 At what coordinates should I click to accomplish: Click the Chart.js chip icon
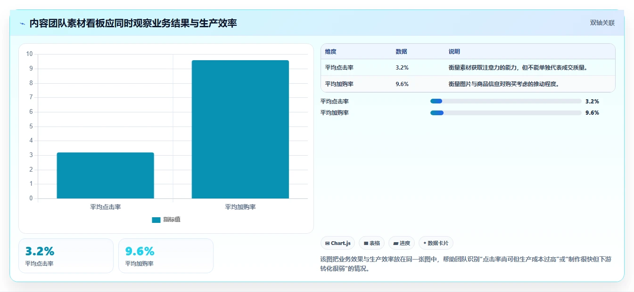point(327,244)
